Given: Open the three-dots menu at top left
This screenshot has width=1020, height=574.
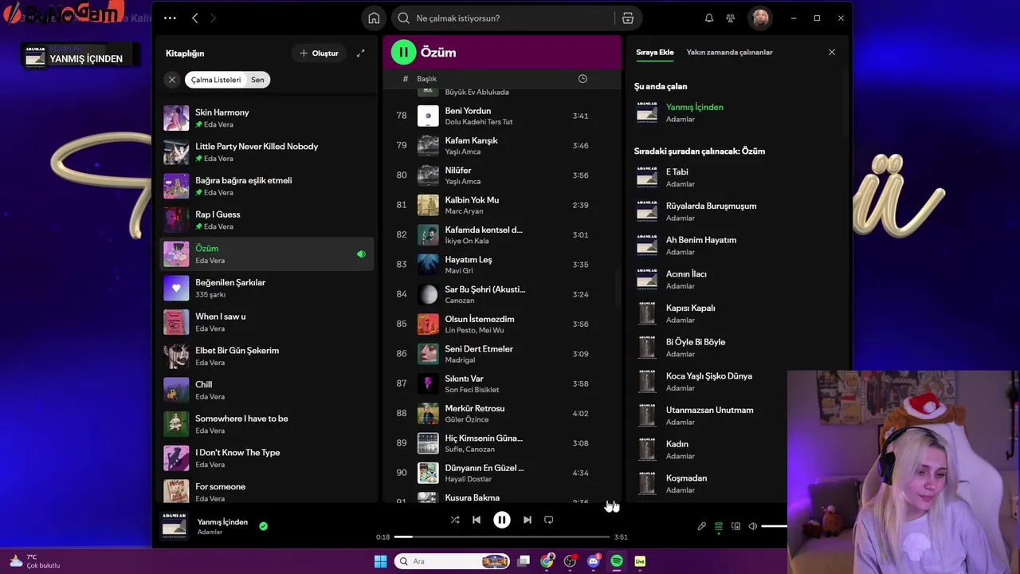Looking at the screenshot, I should click(x=170, y=18).
